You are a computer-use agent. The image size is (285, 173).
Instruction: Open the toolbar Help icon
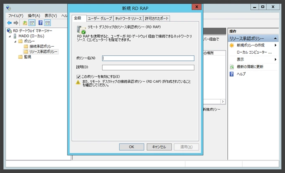coord(40,23)
